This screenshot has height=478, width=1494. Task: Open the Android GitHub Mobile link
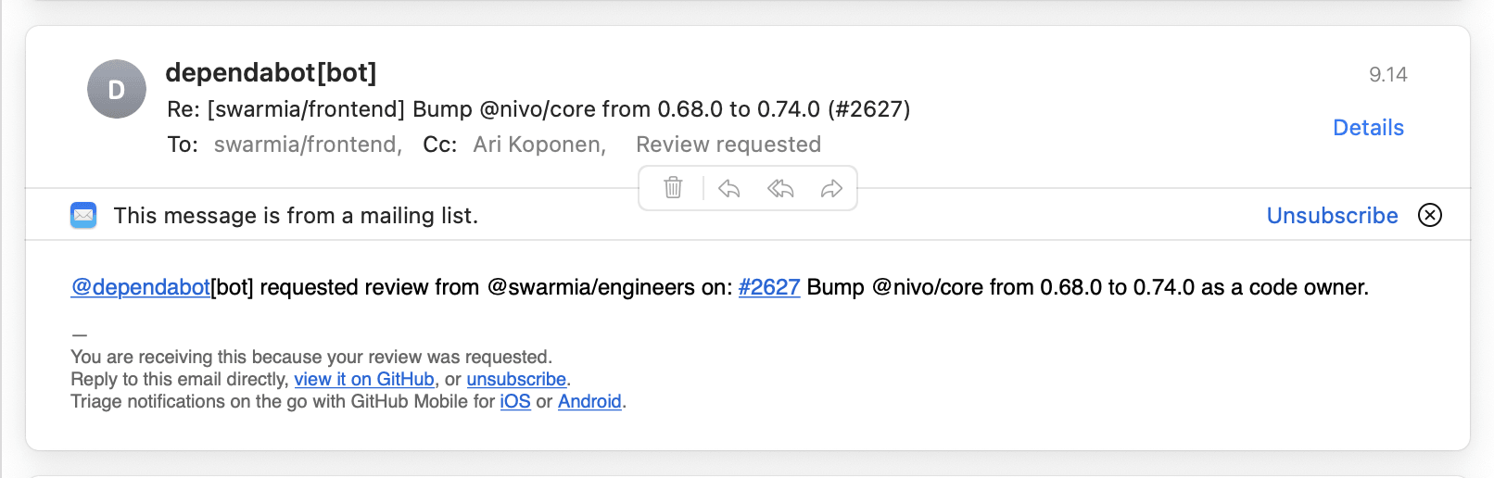pos(589,401)
